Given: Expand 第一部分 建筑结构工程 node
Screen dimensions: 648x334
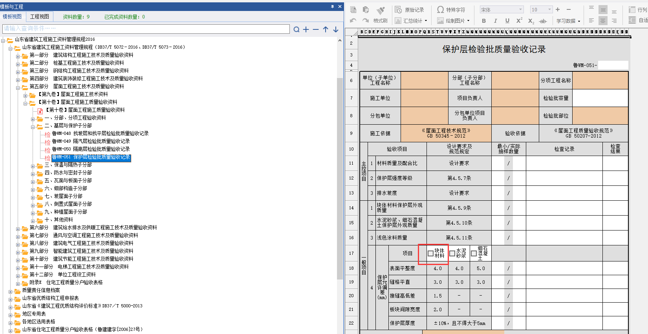Looking at the screenshot, I should (x=18, y=56).
